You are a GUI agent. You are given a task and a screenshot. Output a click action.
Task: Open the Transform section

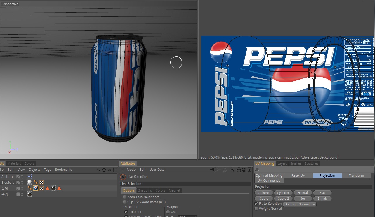point(357,175)
